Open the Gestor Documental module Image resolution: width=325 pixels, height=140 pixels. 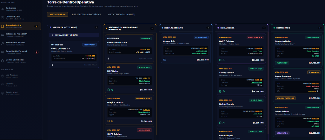point(21,61)
